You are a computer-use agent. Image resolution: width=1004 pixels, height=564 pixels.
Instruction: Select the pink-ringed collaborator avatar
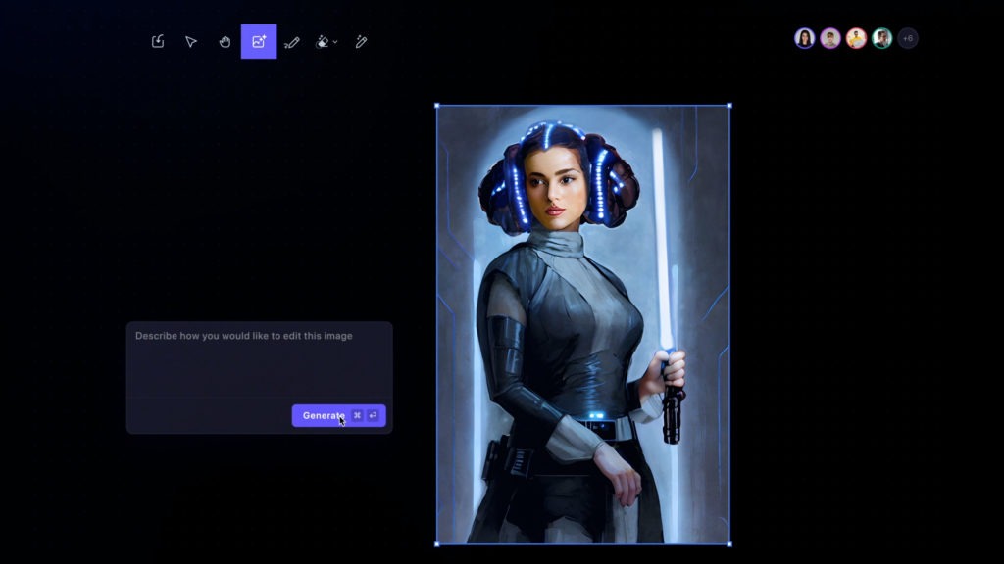click(x=856, y=39)
